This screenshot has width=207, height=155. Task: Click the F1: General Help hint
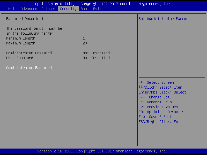point(155,102)
